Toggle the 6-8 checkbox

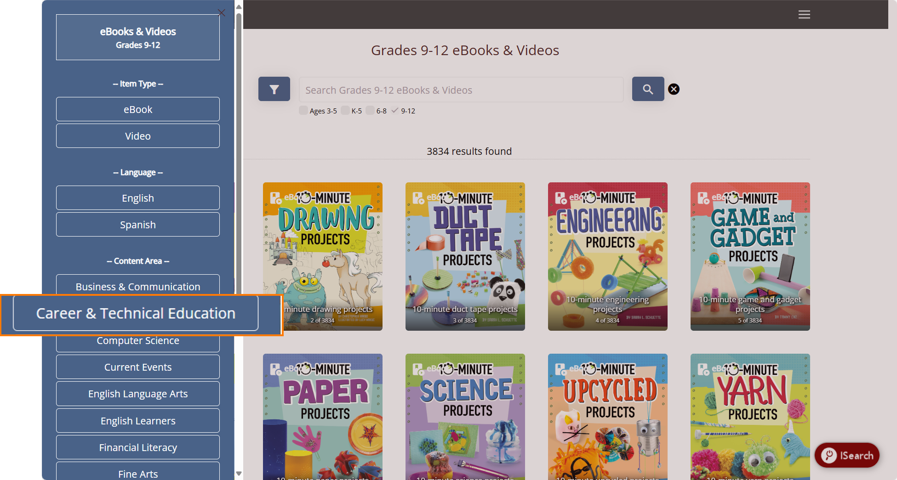pos(370,110)
